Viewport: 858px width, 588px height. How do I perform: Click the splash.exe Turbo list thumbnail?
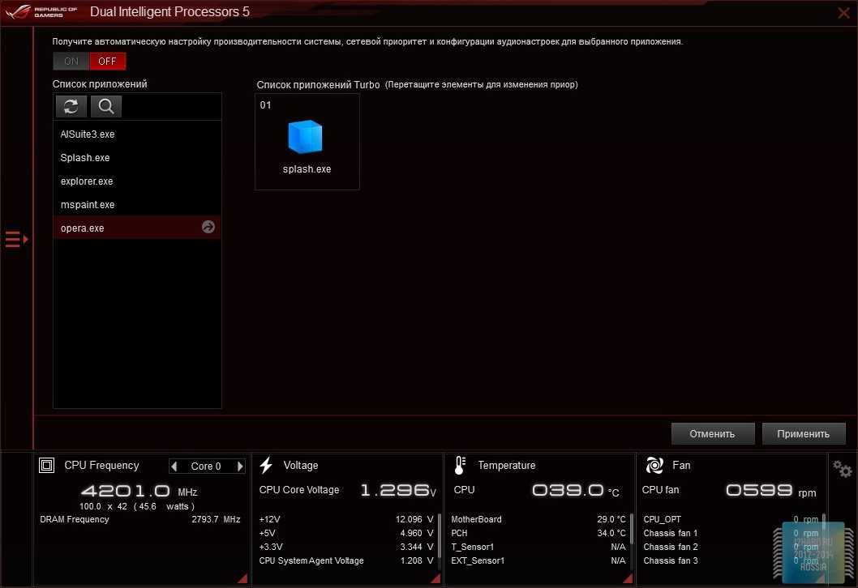click(x=307, y=142)
